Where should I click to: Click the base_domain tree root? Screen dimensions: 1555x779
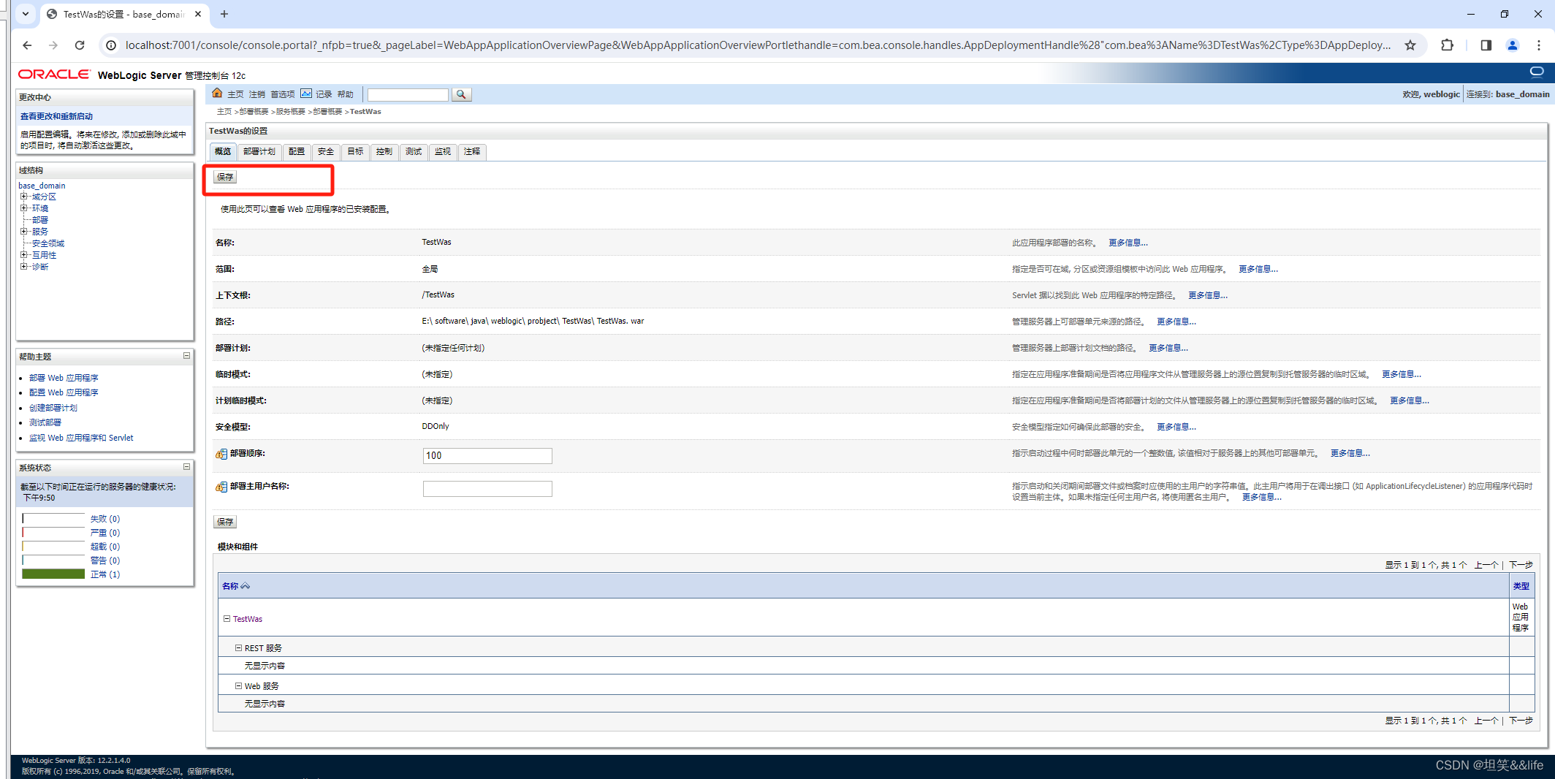(x=42, y=186)
